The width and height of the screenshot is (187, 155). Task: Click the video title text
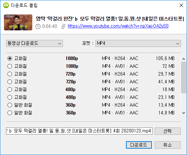tap(110, 19)
